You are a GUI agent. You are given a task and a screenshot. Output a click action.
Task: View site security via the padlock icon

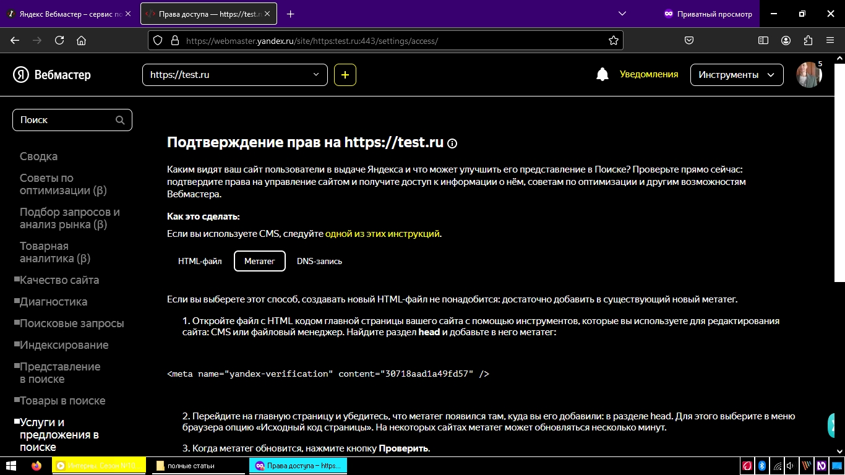[174, 40]
